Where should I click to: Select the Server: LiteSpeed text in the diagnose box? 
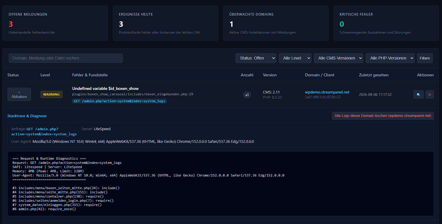click(96, 129)
